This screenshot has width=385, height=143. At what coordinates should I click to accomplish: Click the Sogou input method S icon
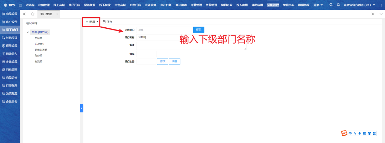point(344,133)
